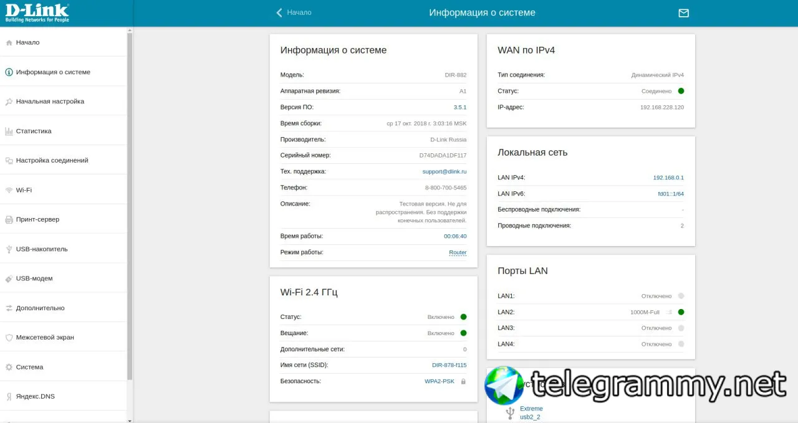Click the connections icon beside Настройка соединений
Screen dimensions: 798x423
pos(9,161)
